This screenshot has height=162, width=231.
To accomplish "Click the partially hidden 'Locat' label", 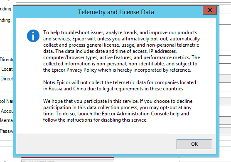I will click(7, 69).
